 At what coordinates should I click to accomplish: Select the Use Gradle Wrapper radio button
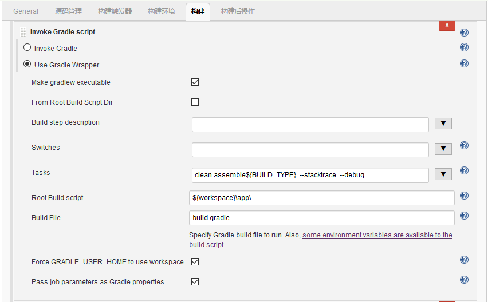(27, 64)
